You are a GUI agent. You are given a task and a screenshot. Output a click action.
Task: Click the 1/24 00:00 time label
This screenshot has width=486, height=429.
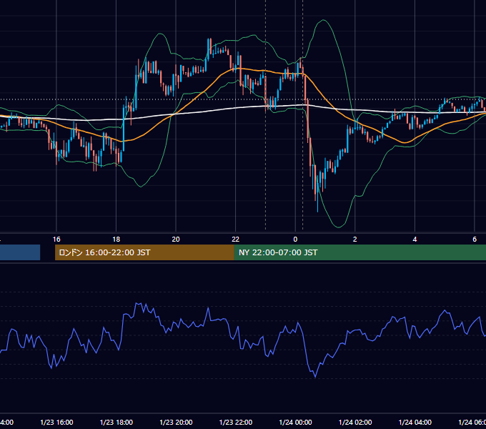tap(295, 423)
